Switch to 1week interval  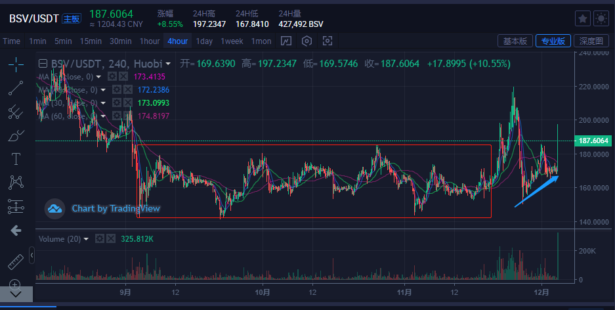[232, 41]
